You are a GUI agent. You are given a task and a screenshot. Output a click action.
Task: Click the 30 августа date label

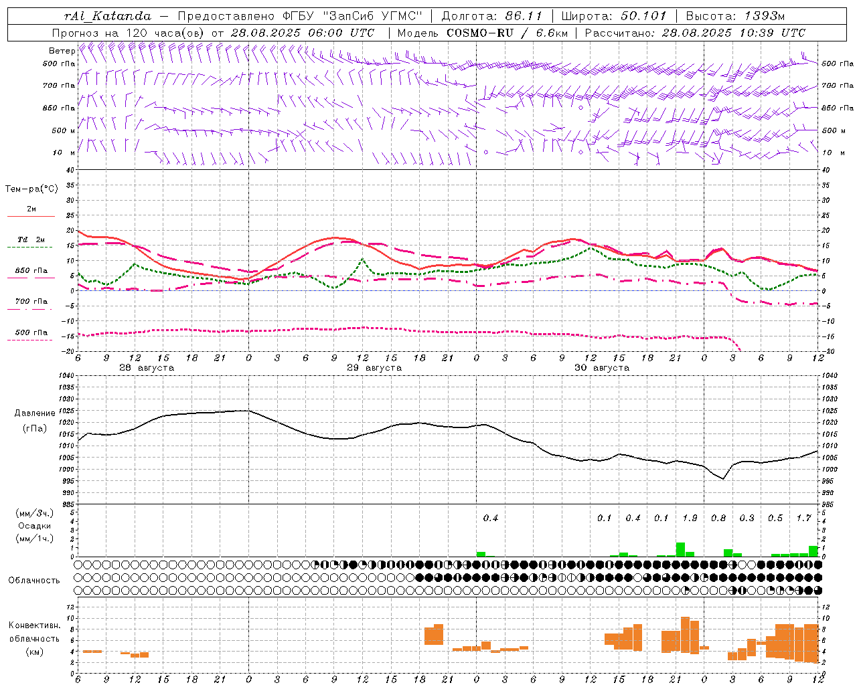tap(602, 368)
